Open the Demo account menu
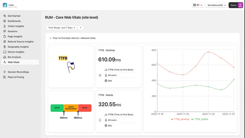This screenshot has width=245, height=138. click(236, 5)
